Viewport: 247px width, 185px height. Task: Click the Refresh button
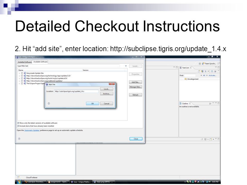click(136, 95)
